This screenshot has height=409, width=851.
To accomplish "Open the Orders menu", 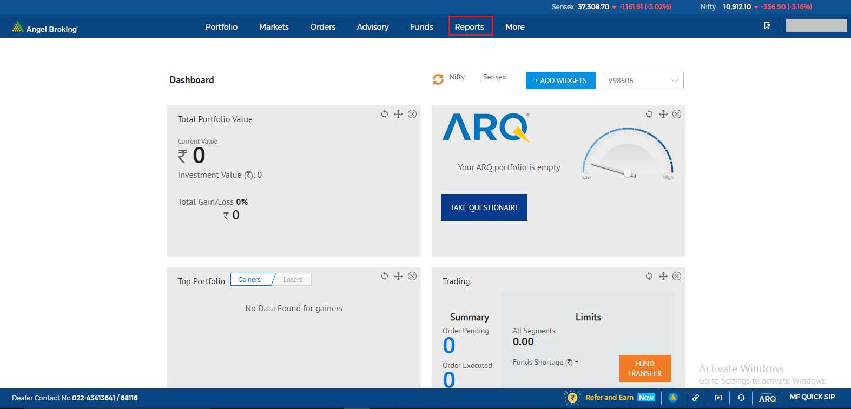I will tap(322, 27).
